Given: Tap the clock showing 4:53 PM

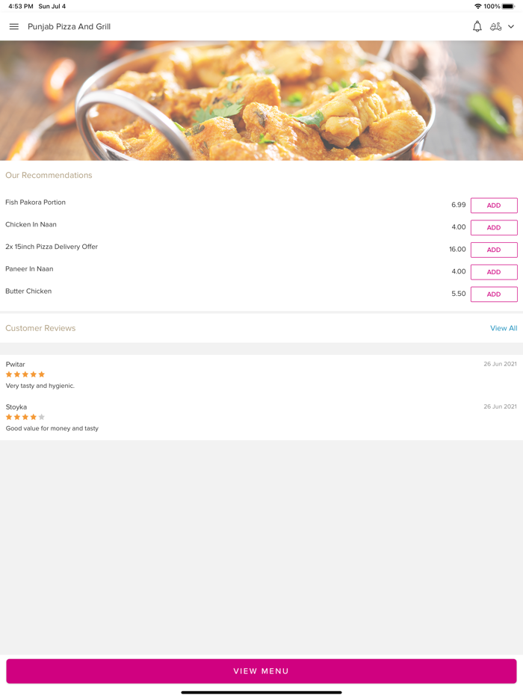Looking at the screenshot, I should pos(13,6).
